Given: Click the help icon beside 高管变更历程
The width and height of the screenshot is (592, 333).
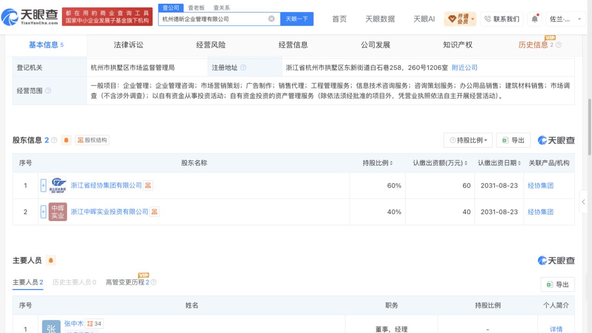Looking at the screenshot, I should pos(154,282).
